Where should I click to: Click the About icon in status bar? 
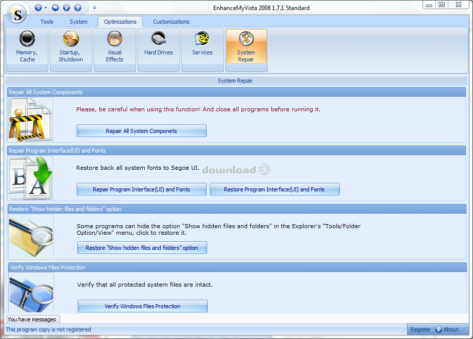(439, 329)
